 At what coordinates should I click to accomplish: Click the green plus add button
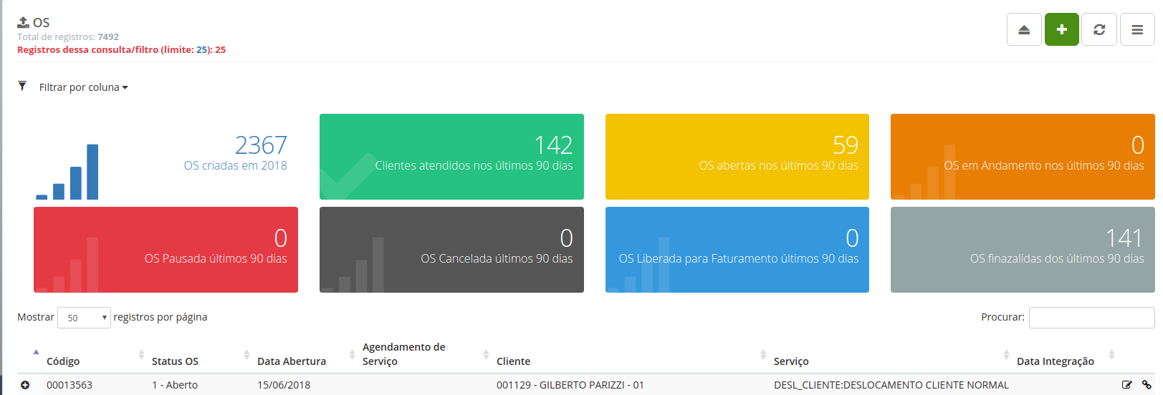(x=1061, y=30)
